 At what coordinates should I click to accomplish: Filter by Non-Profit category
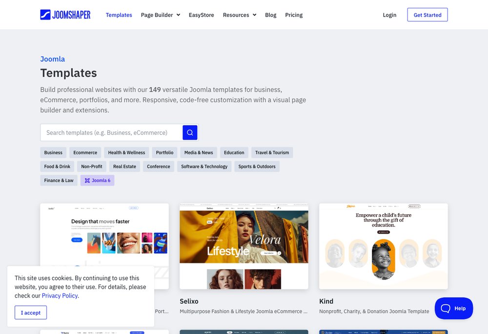point(92,167)
